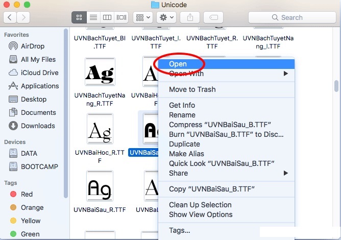Image resolution: width=341 pixels, height=240 pixels.
Task: Click in the Search field
Action: pos(292,17)
